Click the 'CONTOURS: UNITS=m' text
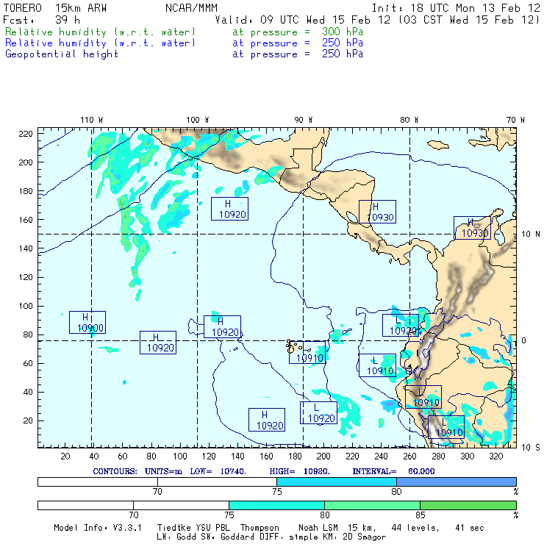 pyautogui.click(x=137, y=471)
